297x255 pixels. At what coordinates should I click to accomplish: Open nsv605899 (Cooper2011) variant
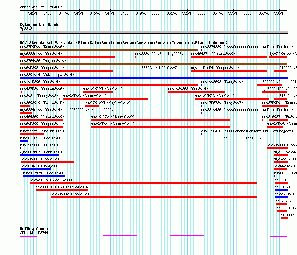[x=42, y=124]
